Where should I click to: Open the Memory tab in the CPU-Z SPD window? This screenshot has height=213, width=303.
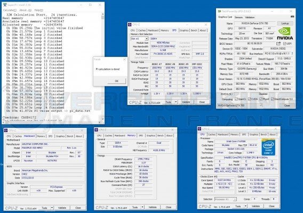(165, 30)
